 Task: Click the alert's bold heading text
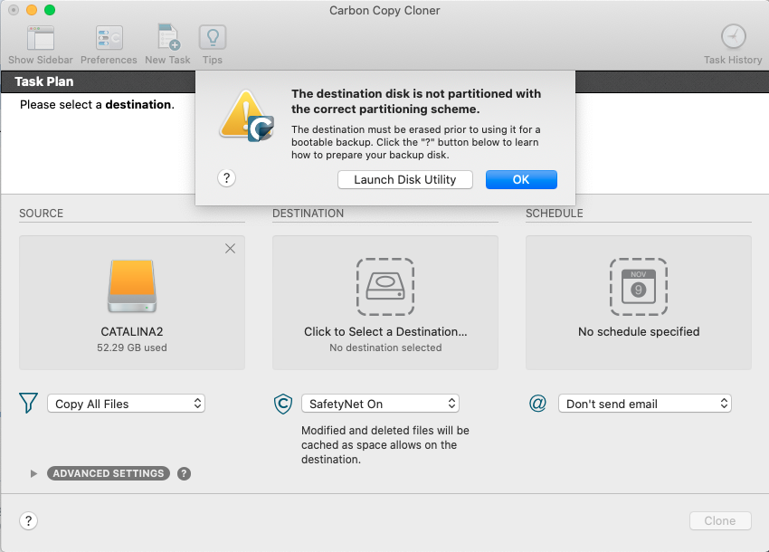[x=416, y=101]
